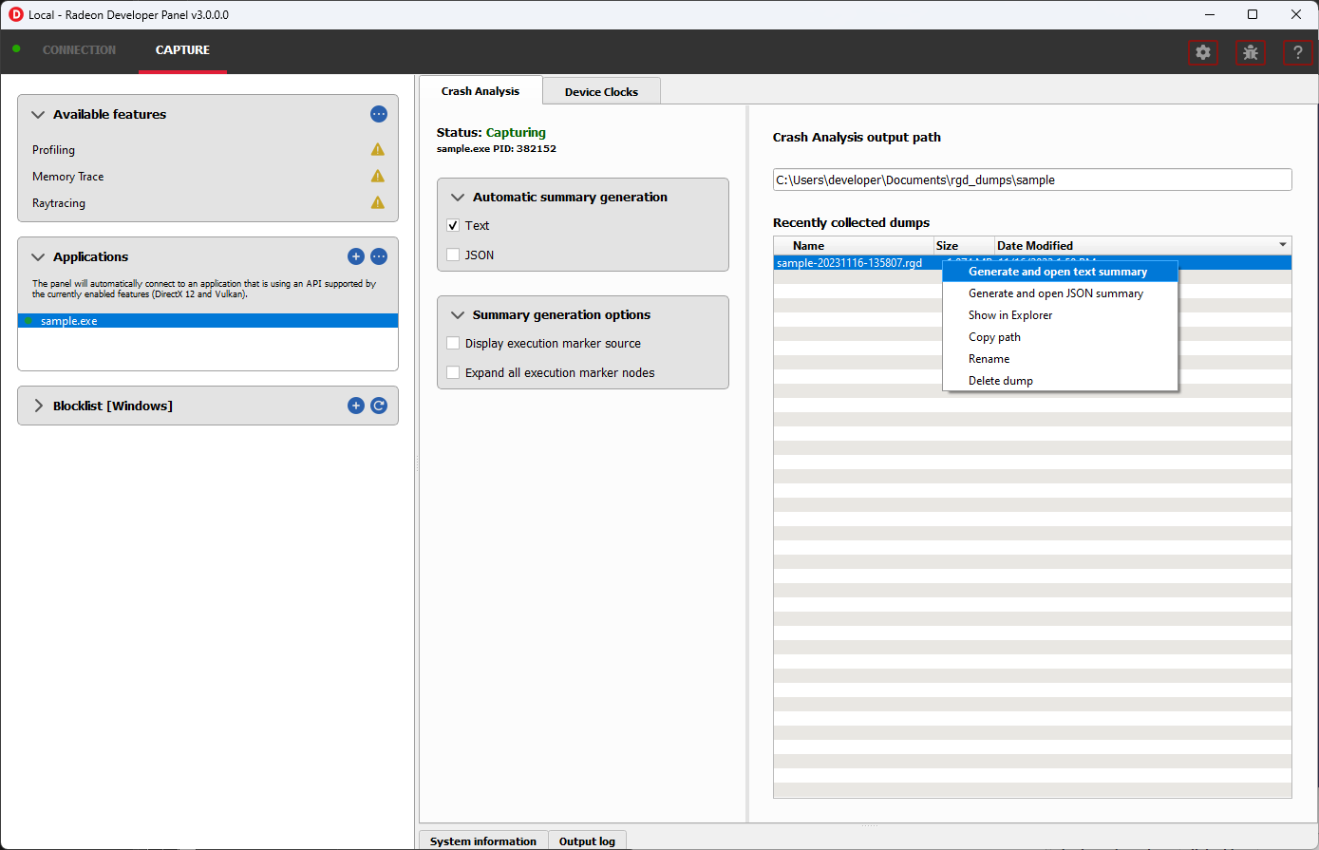The width and height of the screenshot is (1319, 850).
Task: Open the help question mark icon
Action: click(x=1298, y=53)
